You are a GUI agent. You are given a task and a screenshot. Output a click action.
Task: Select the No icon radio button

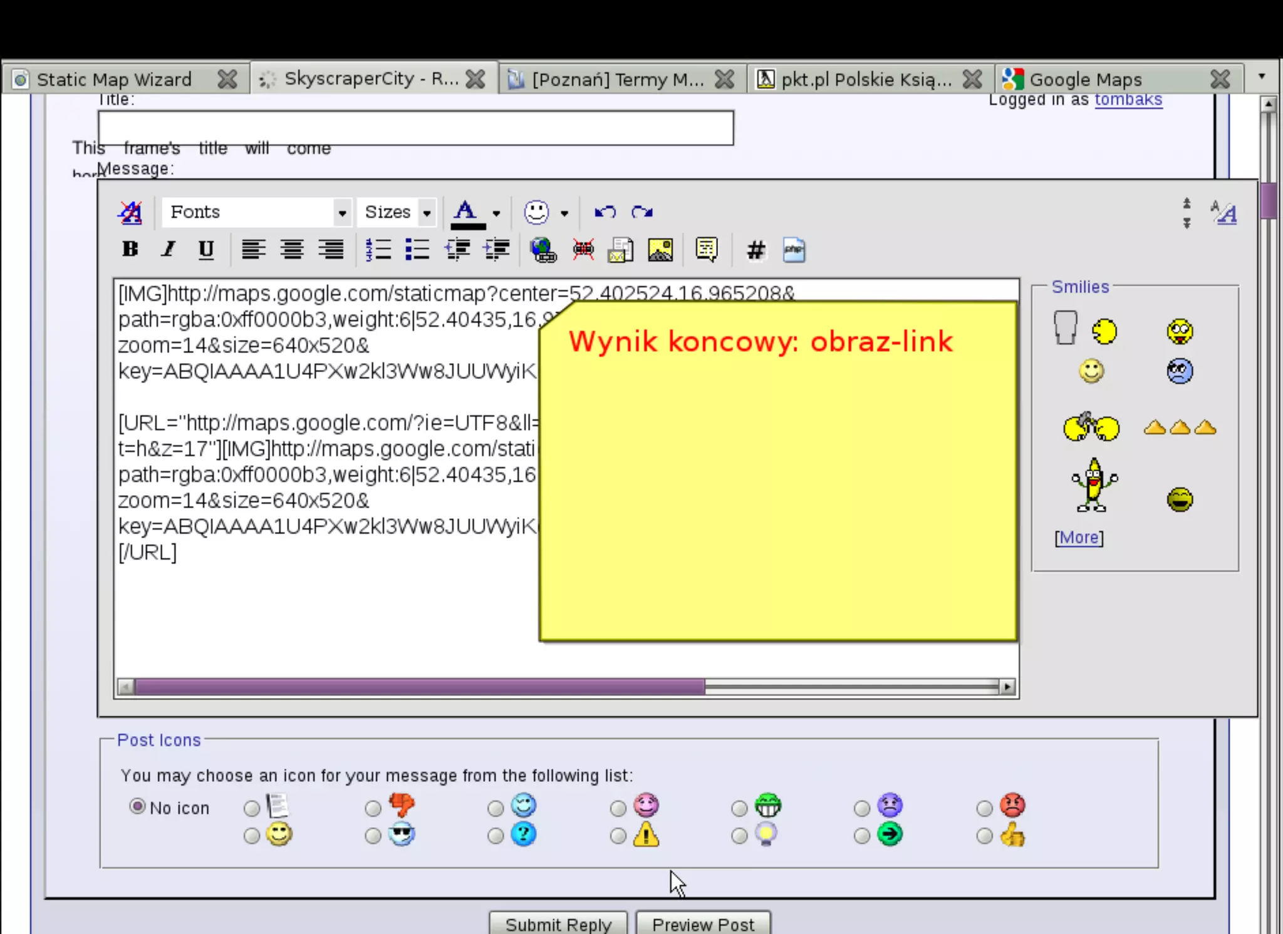(x=137, y=806)
